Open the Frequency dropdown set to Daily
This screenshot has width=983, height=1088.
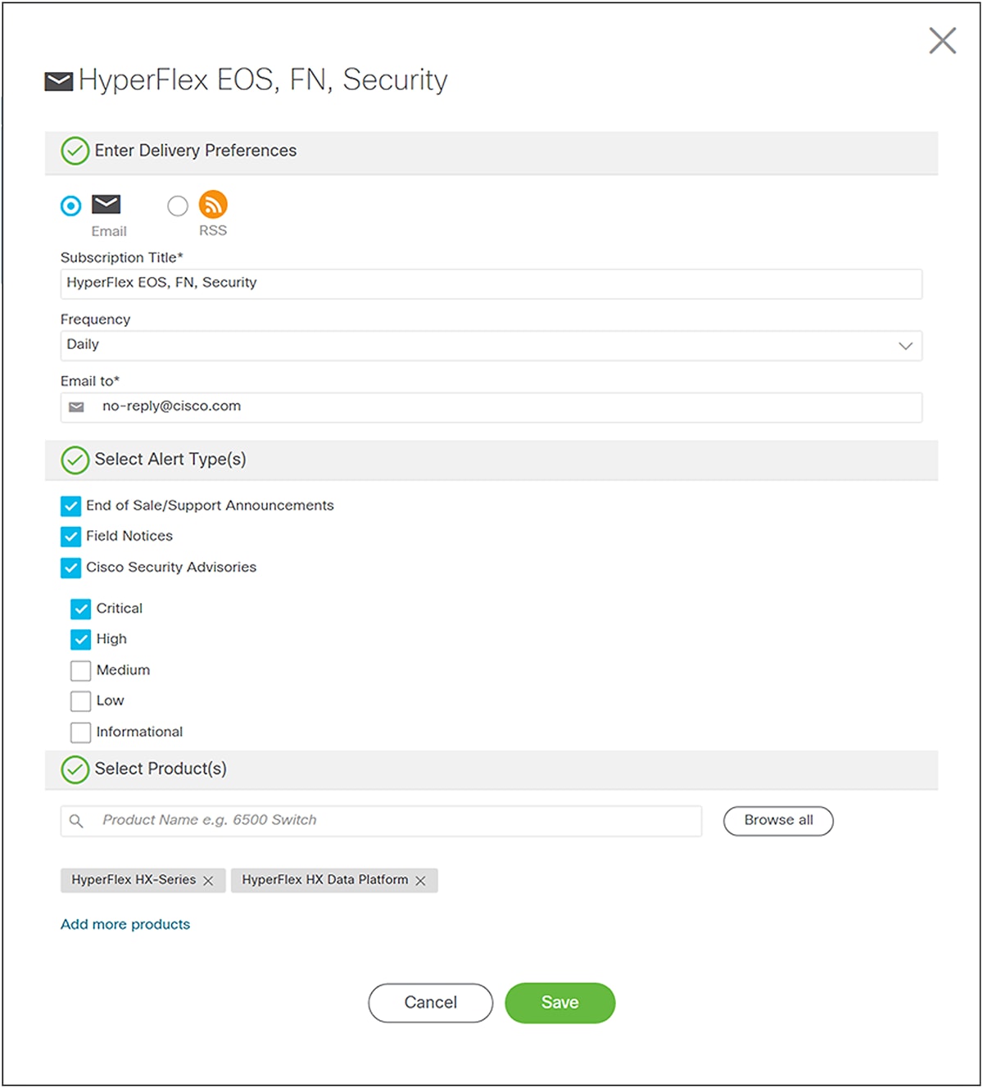491,346
